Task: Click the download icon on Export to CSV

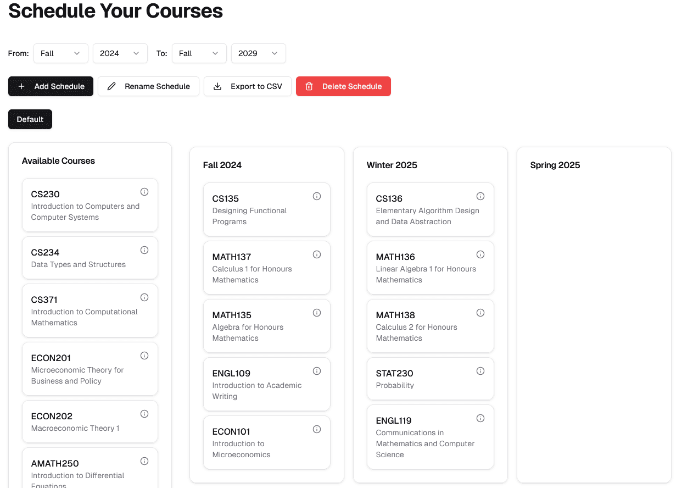Action: (217, 86)
